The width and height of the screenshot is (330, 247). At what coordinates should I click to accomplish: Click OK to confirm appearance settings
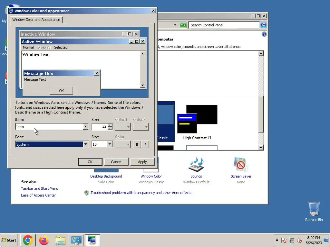[90, 162]
